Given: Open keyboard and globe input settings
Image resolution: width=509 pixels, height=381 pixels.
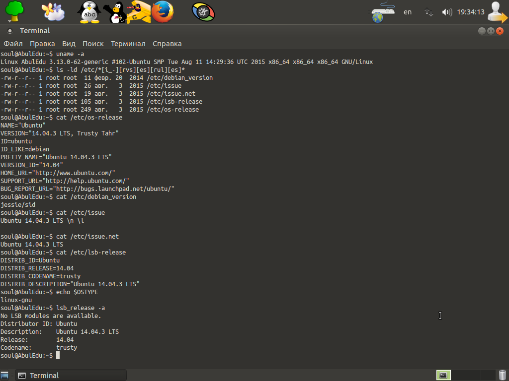Looking at the screenshot, I should 383,12.
